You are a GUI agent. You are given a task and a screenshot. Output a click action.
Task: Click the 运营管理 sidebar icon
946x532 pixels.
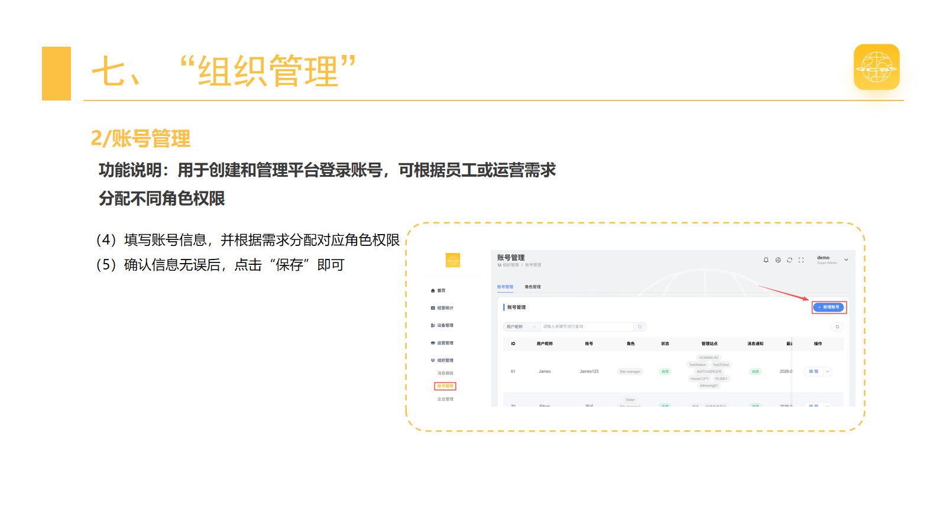coord(433,343)
